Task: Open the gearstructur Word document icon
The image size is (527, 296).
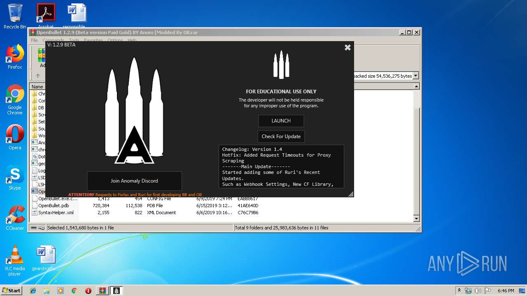Action: click(46, 258)
